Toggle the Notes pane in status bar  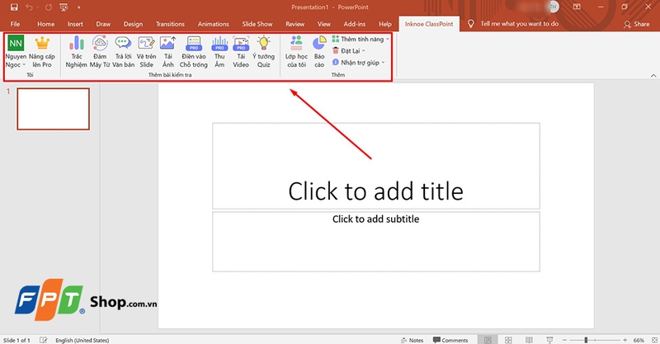coord(410,340)
